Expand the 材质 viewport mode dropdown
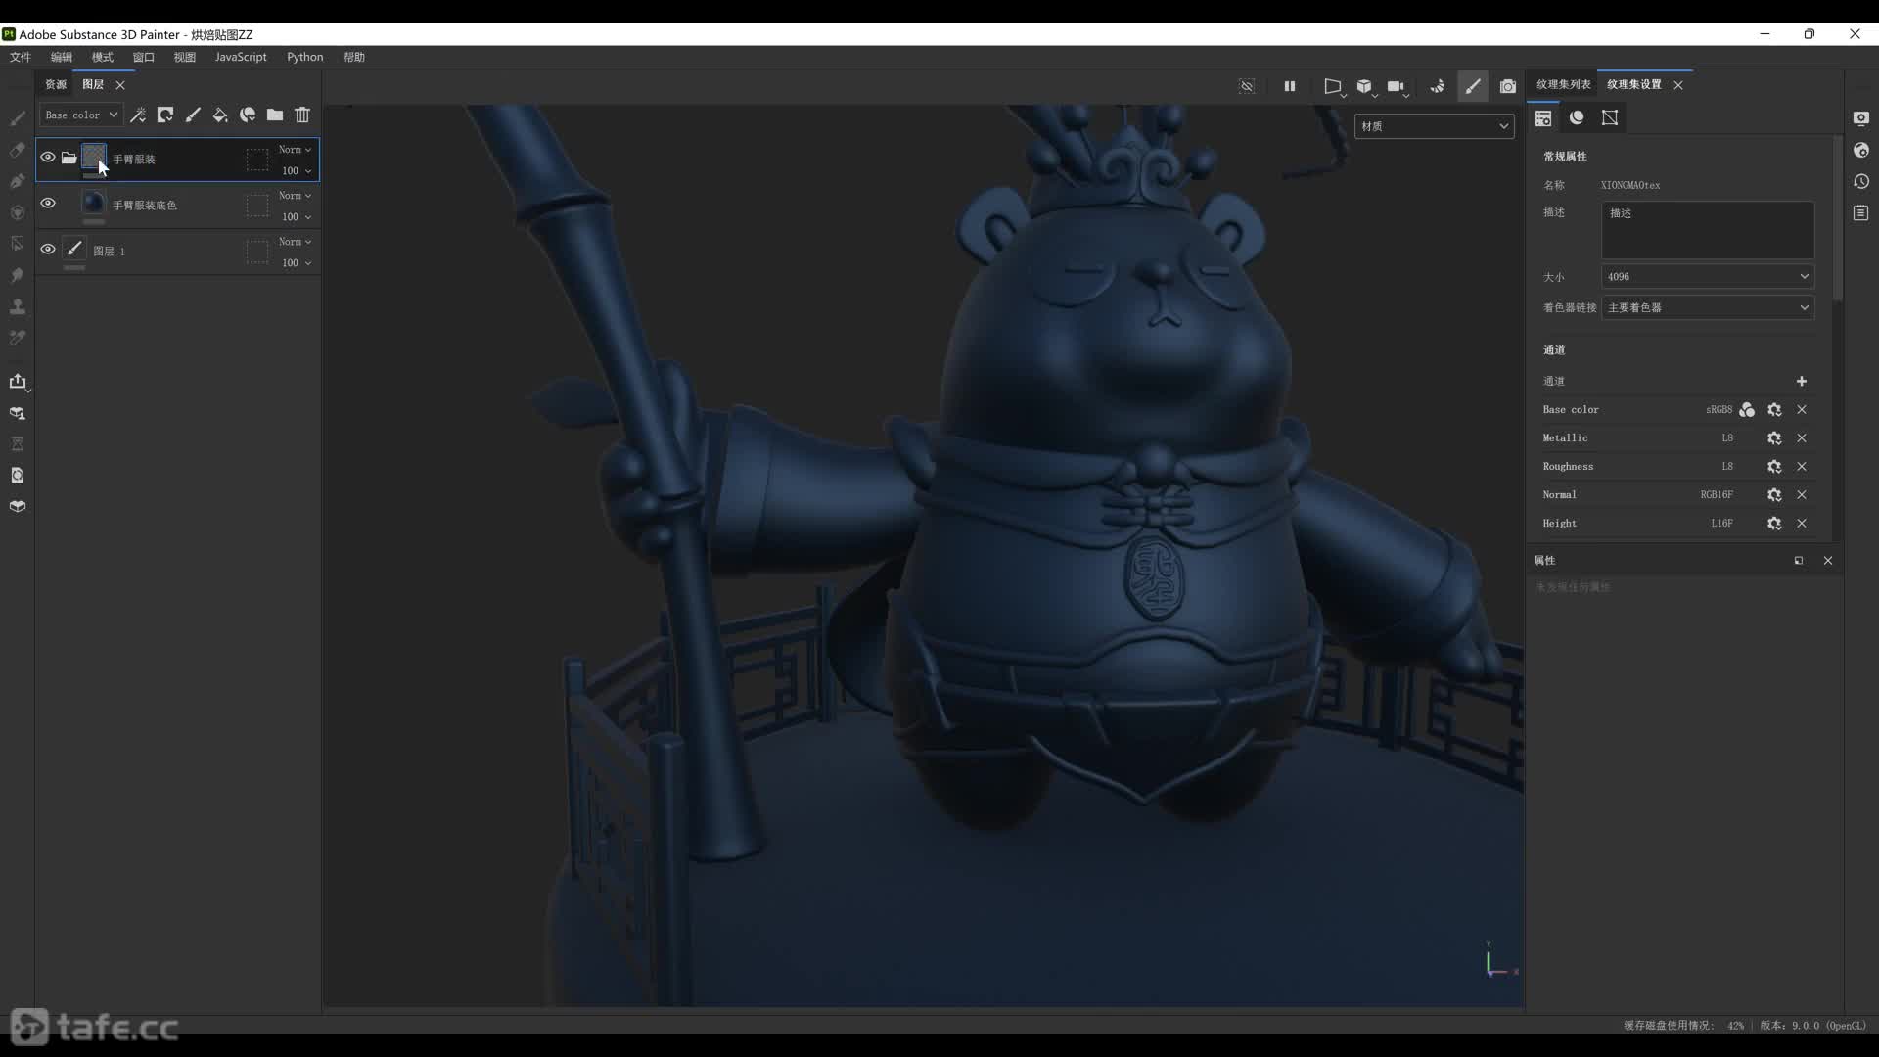This screenshot has height=1057, width=1879. 1434,126
